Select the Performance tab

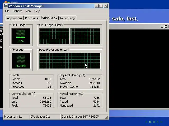click(49, 18)
